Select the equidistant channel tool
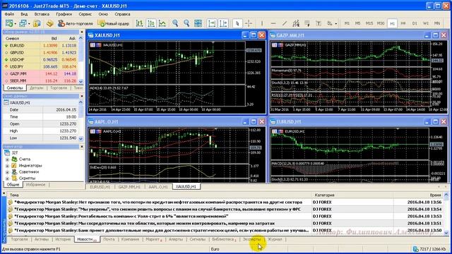 [x=296, y=23]
